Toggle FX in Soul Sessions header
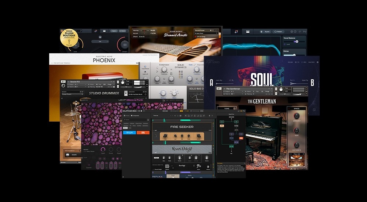The width and height of the screenshot is (367, 202). (297, 62)
